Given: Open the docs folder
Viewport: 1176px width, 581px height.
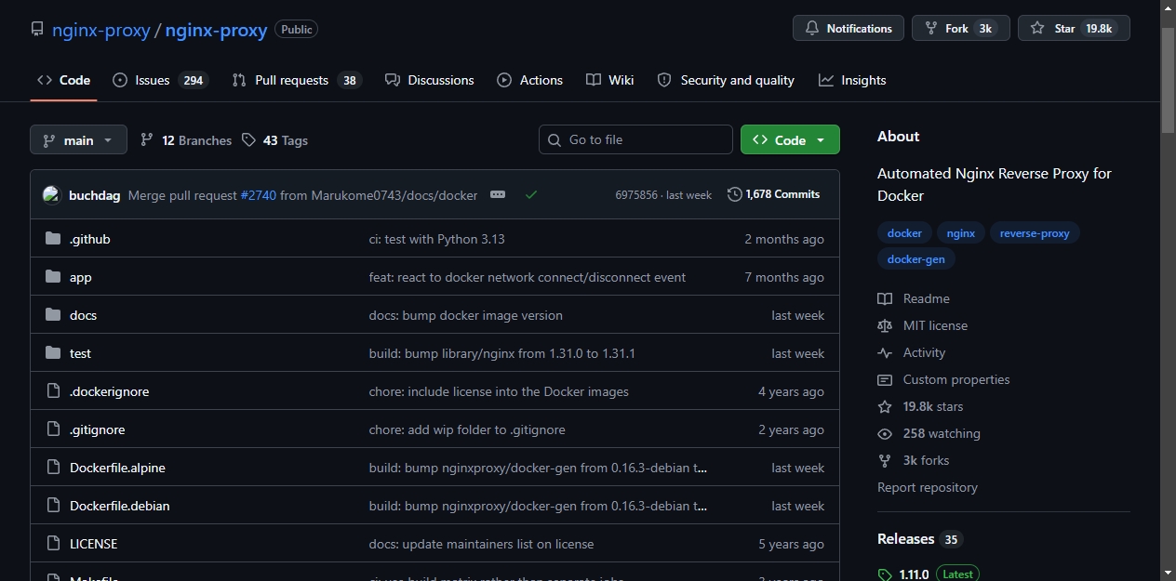Looking at the screenshot, I should click(83, 315).
